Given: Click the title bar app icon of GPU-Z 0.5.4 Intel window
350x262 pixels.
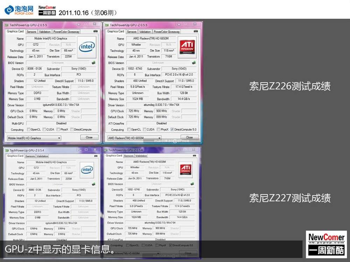Looking at the screenshot, I should (x=7, y=150).
